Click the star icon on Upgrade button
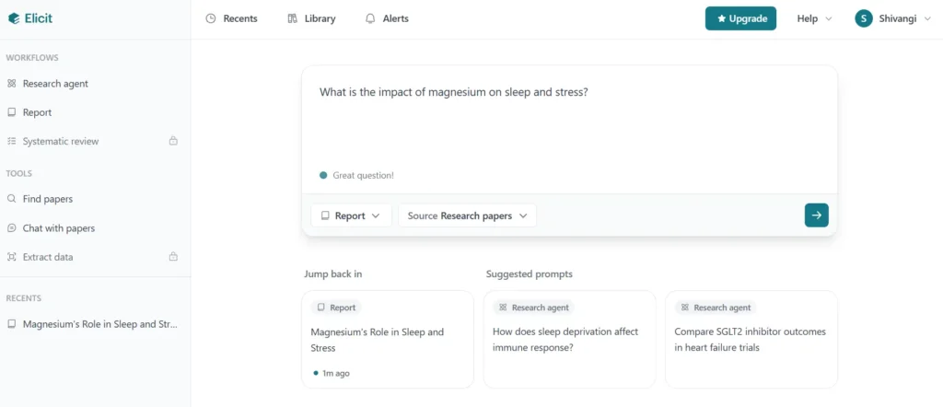The width and height of the screenshot is (943, 407). 722,18
